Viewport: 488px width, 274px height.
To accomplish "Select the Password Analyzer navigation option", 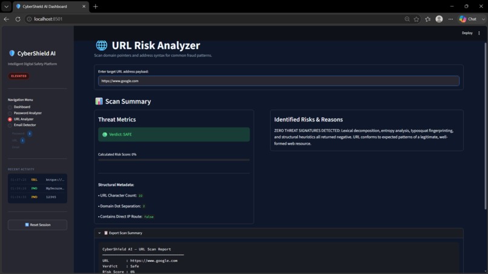I will pos(25,113).
